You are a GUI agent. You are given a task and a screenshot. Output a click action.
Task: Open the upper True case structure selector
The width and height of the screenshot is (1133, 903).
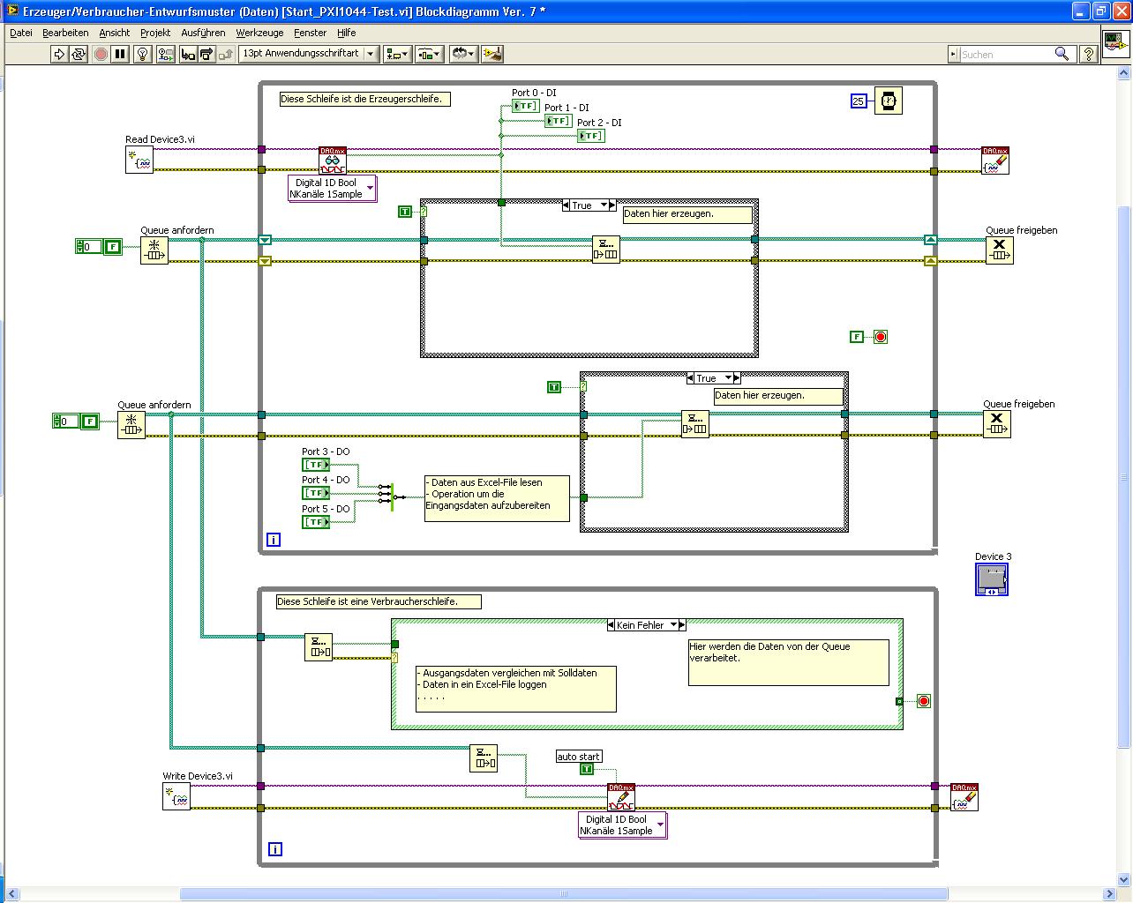click(589, 205)
